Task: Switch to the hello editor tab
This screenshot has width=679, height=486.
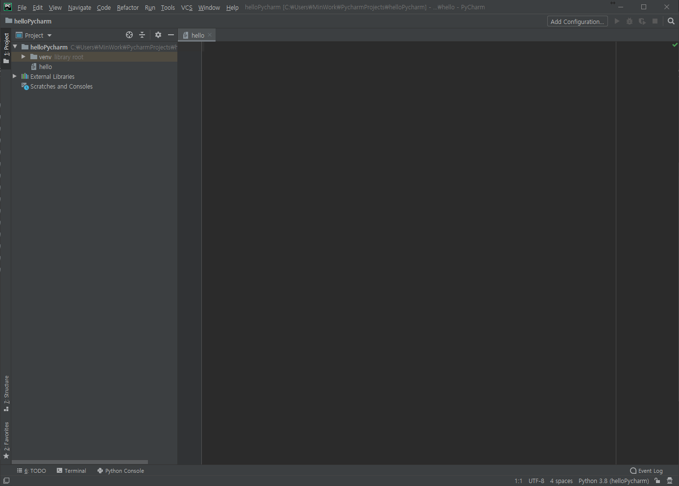Action: 198,35
